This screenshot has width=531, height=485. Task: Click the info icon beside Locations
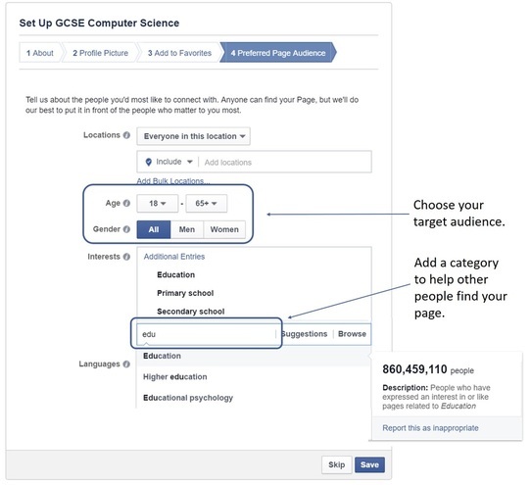coord(126,135)
